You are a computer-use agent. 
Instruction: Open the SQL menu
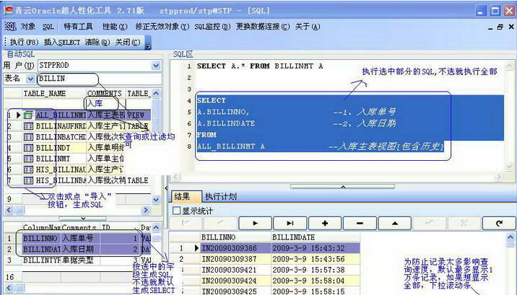coord(48,27)
